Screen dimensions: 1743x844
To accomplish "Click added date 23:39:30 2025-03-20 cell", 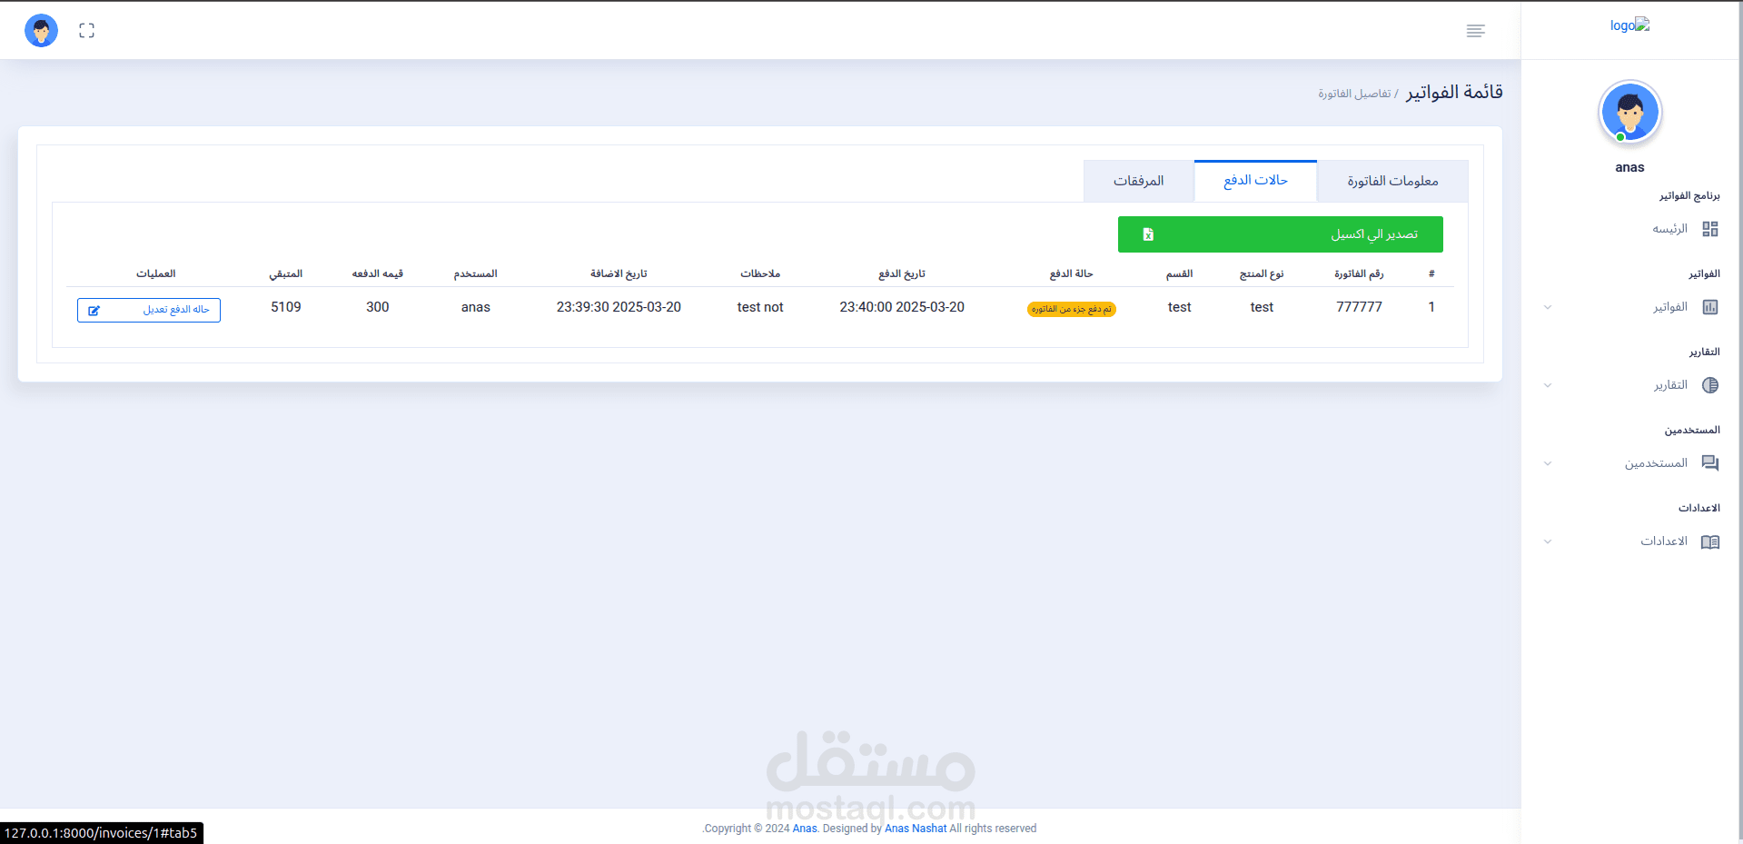I will [x=619, y=307].
